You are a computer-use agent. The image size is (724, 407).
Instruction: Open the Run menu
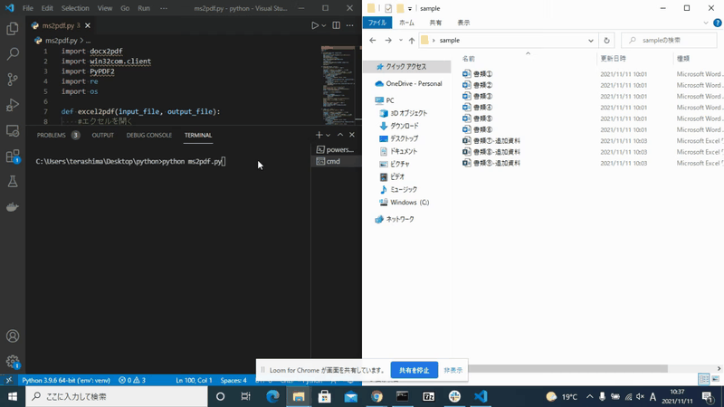144,8
